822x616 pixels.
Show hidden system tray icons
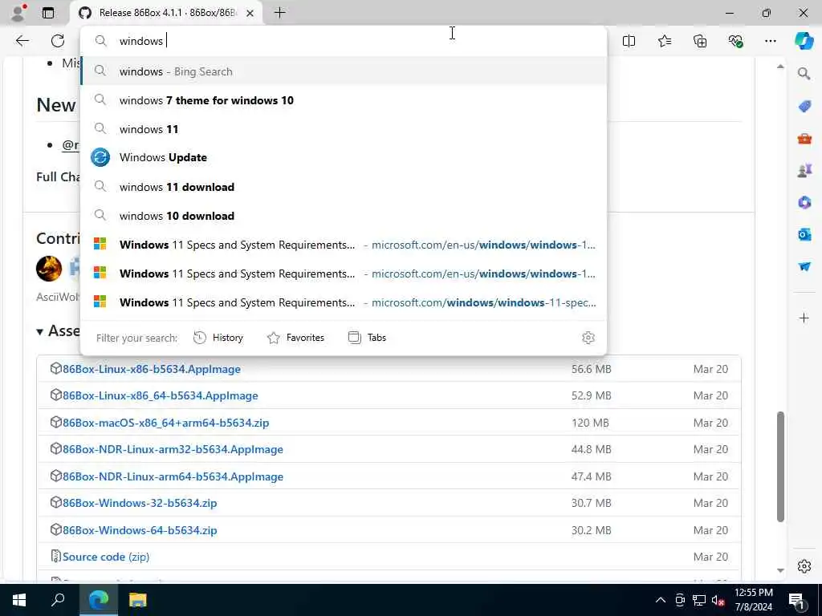pyautogui.click(x=661, y=600)
